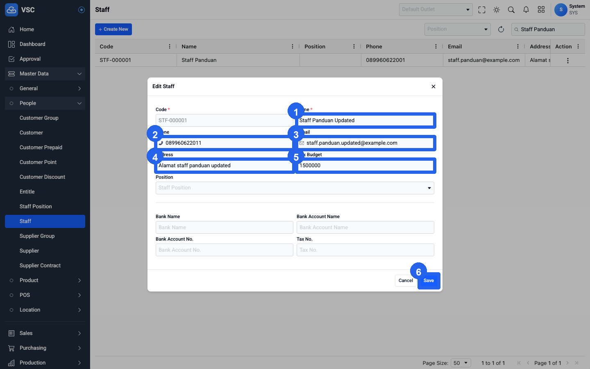
Task: Open Staff Position page
Action: click(45, 207)
